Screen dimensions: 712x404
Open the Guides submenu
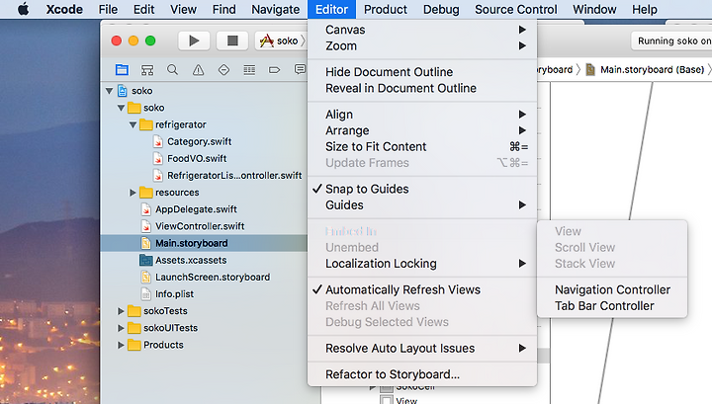click(422, 204)
